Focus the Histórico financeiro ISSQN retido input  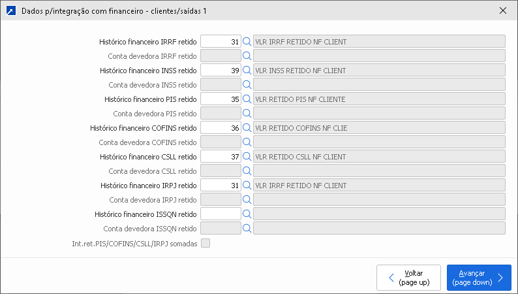[221, 214]
